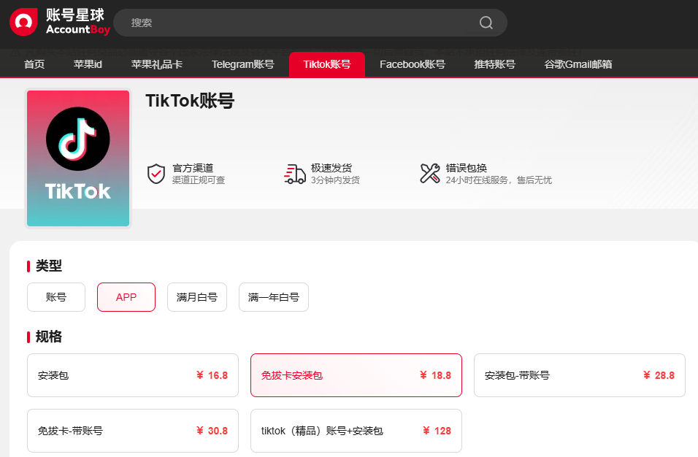Choose the 安装包 ¥16.8 spec
Viewport: 698px width, 457px height.
tap(133, 375)
